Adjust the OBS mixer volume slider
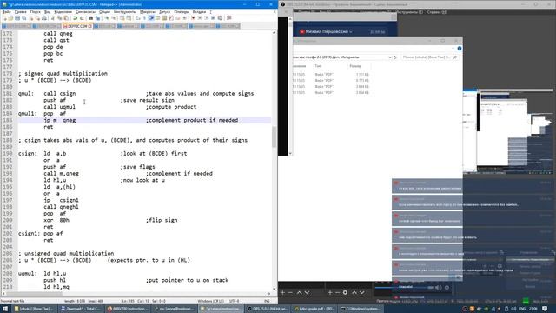This screenshot has height=313, width=556. [404, 288]
